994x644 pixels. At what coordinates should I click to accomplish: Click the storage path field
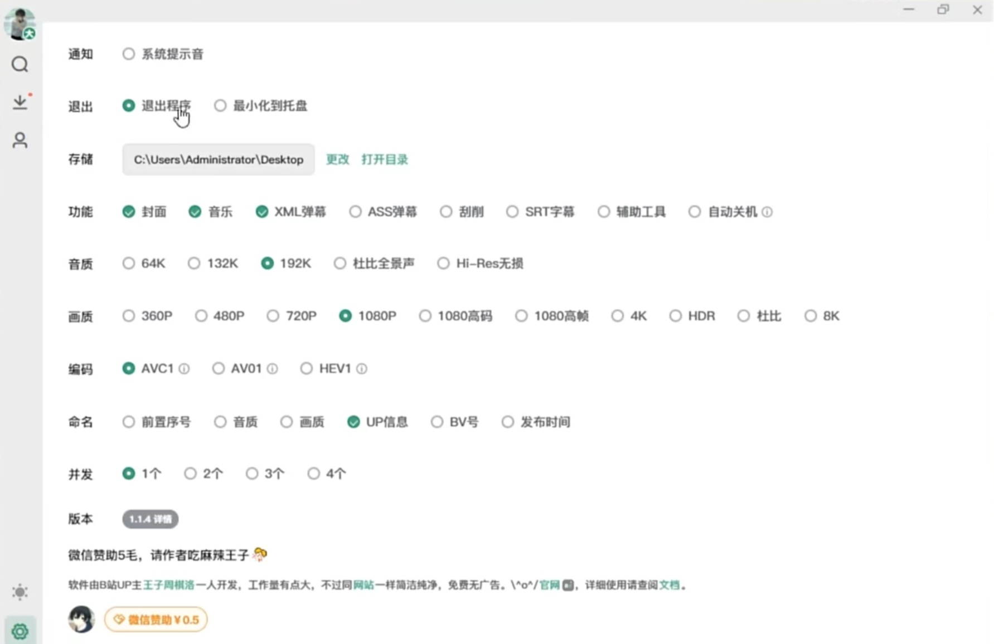(x=219, y=160)
